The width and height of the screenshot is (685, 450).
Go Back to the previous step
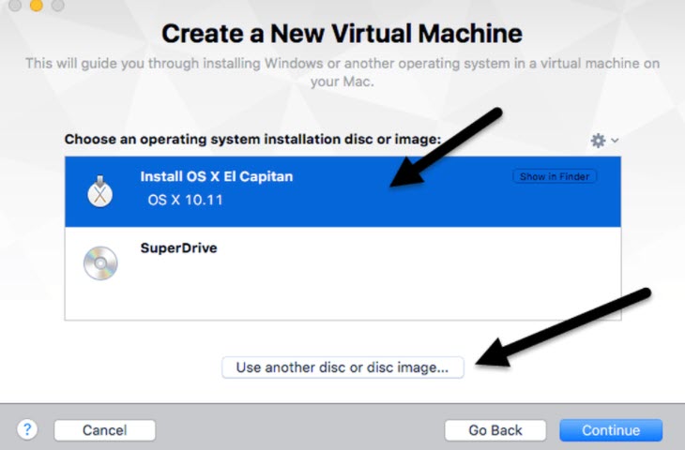point(495,430)
